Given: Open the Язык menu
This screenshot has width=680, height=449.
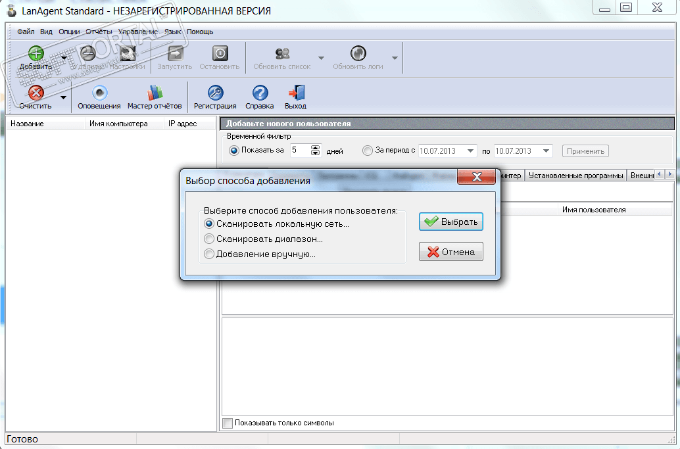Looking at the screenshot, I should [x=172, y=32].
